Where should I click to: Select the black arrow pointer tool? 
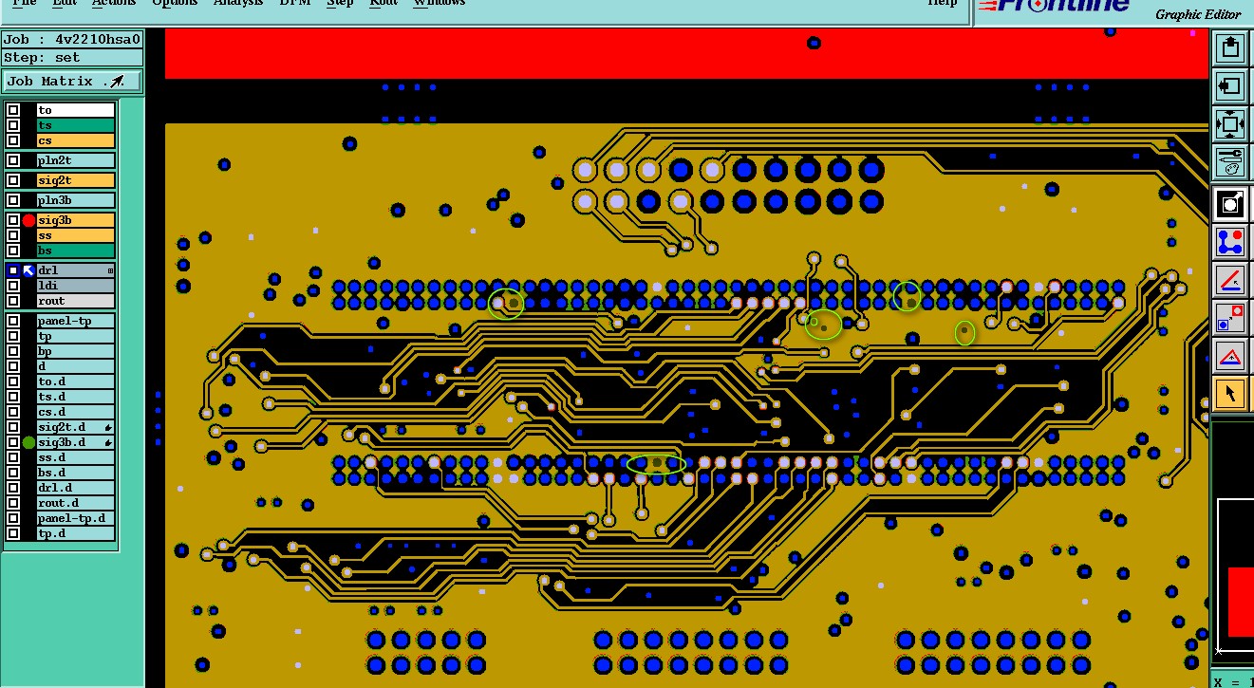point(1230,393)
